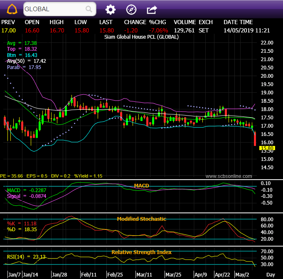The width and height of the screenshot is (283, 279).
Task: Click the Jan/28 date axis label
Action: pyautogui.click(x=59, y=275)
